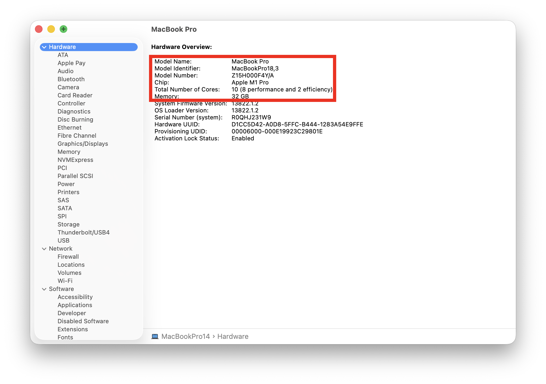Open the Wi-Fi network item
Image resolution: width=546 pixels, height=384 pixels.
(x=65, y=281)
